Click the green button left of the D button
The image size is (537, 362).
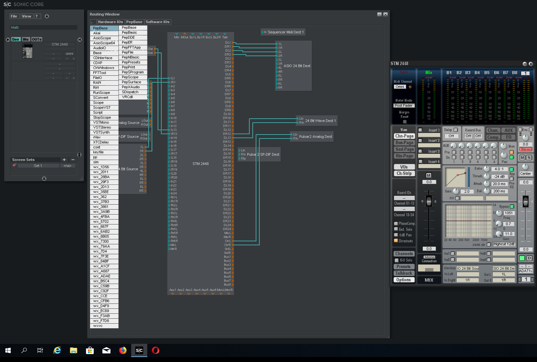[522, 258]
